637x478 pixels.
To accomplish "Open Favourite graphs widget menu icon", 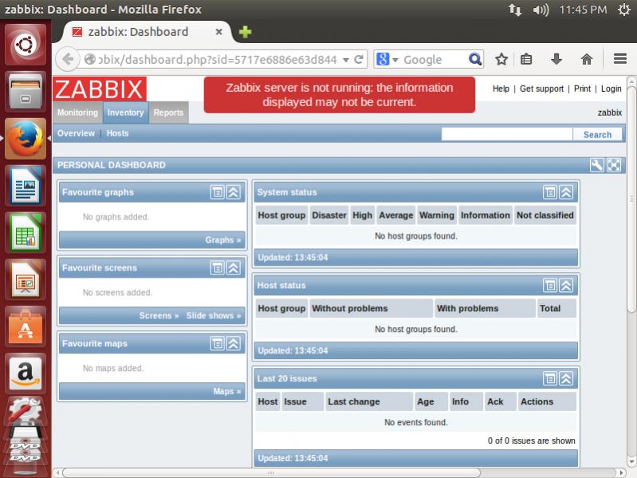I will [x=218, y=192].
